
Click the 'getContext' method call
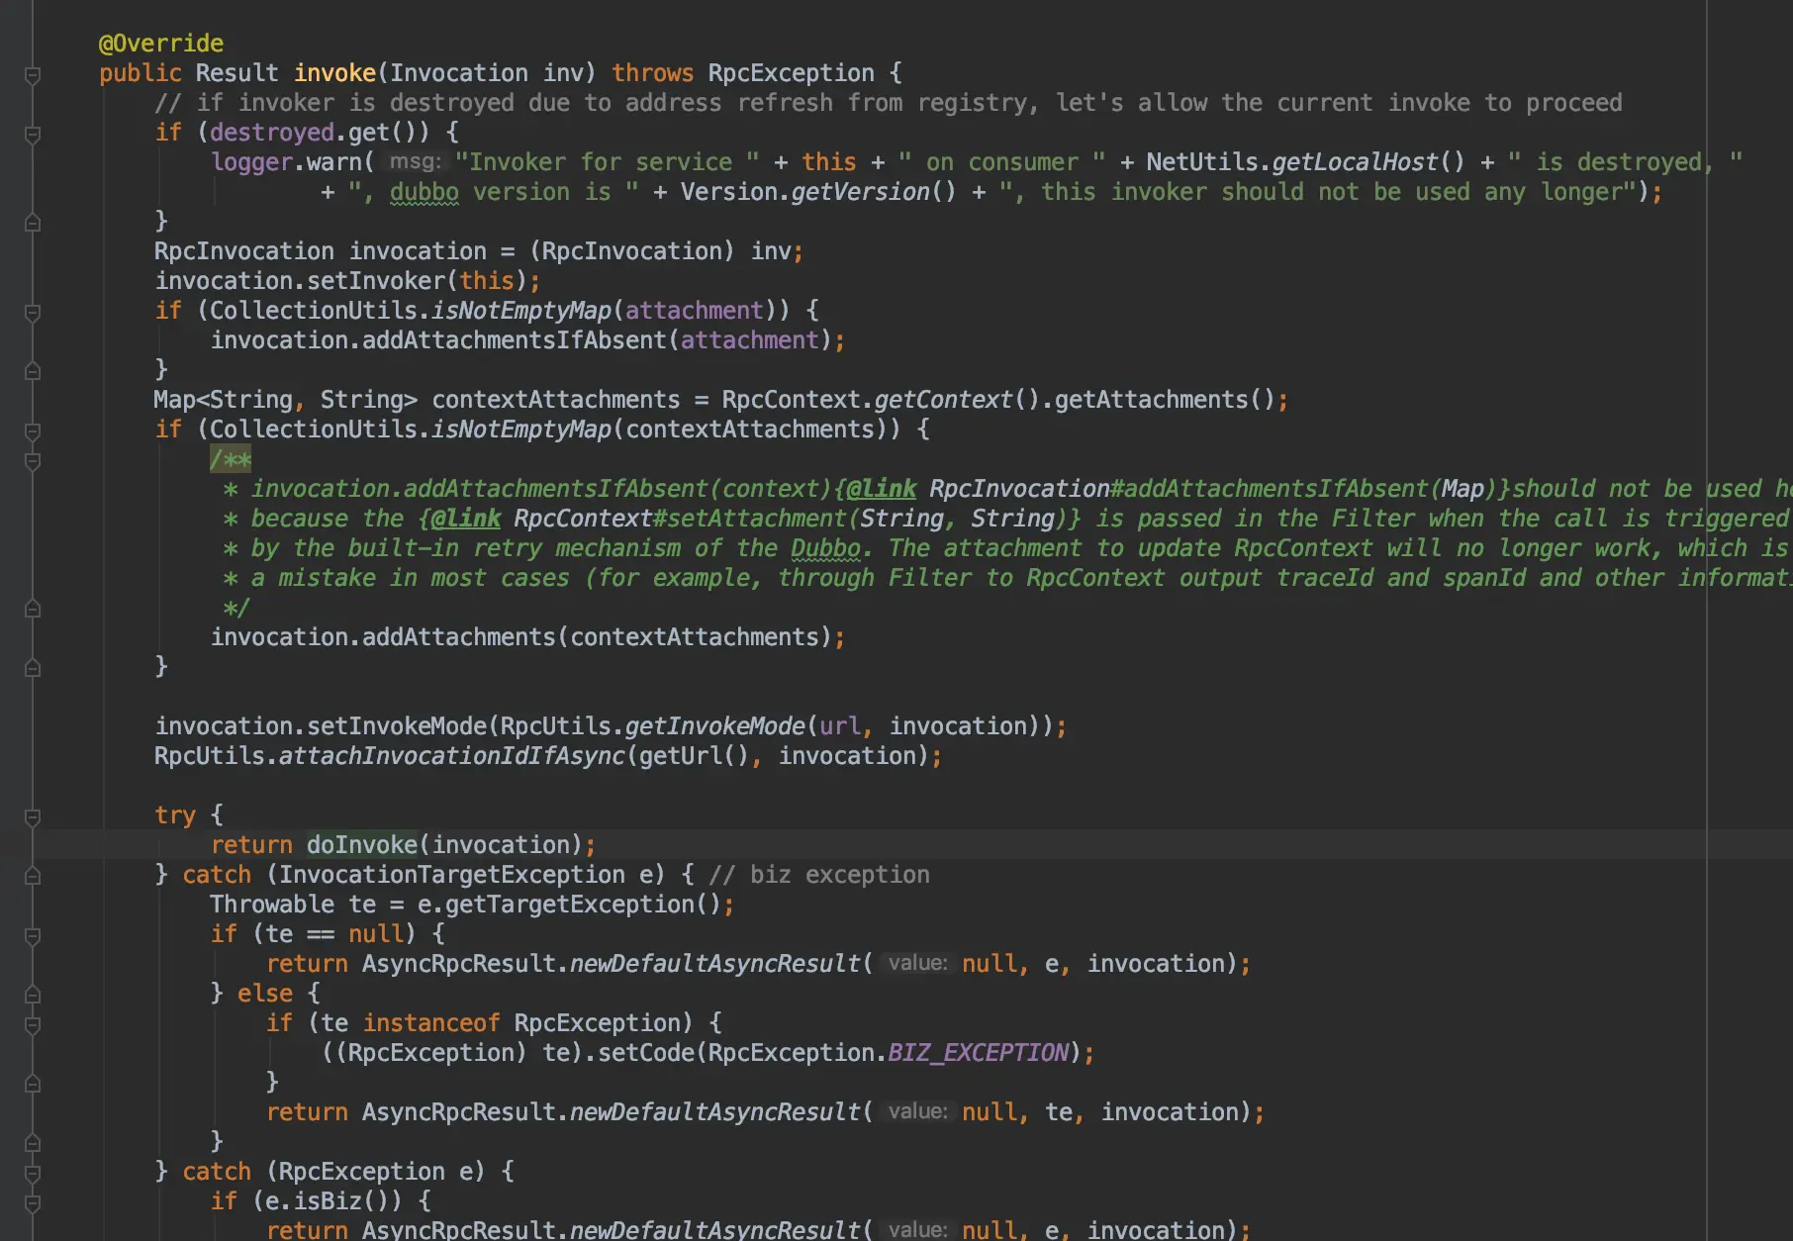click(x=943, y=400)
